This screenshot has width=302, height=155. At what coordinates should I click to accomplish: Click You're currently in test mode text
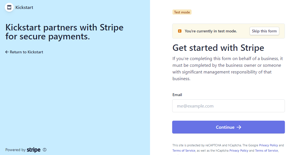pyautogui.click(x=211, y=31)
